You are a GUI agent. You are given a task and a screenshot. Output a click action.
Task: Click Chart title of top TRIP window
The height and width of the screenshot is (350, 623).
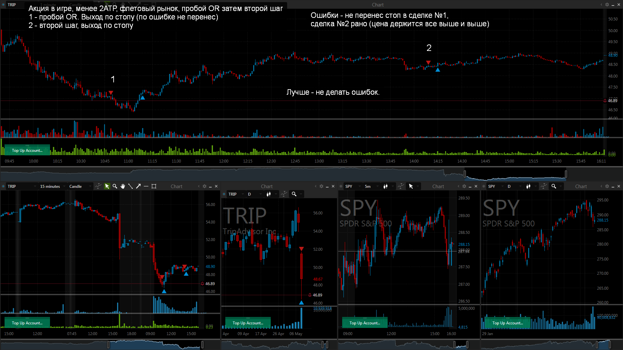coord(378,5)
